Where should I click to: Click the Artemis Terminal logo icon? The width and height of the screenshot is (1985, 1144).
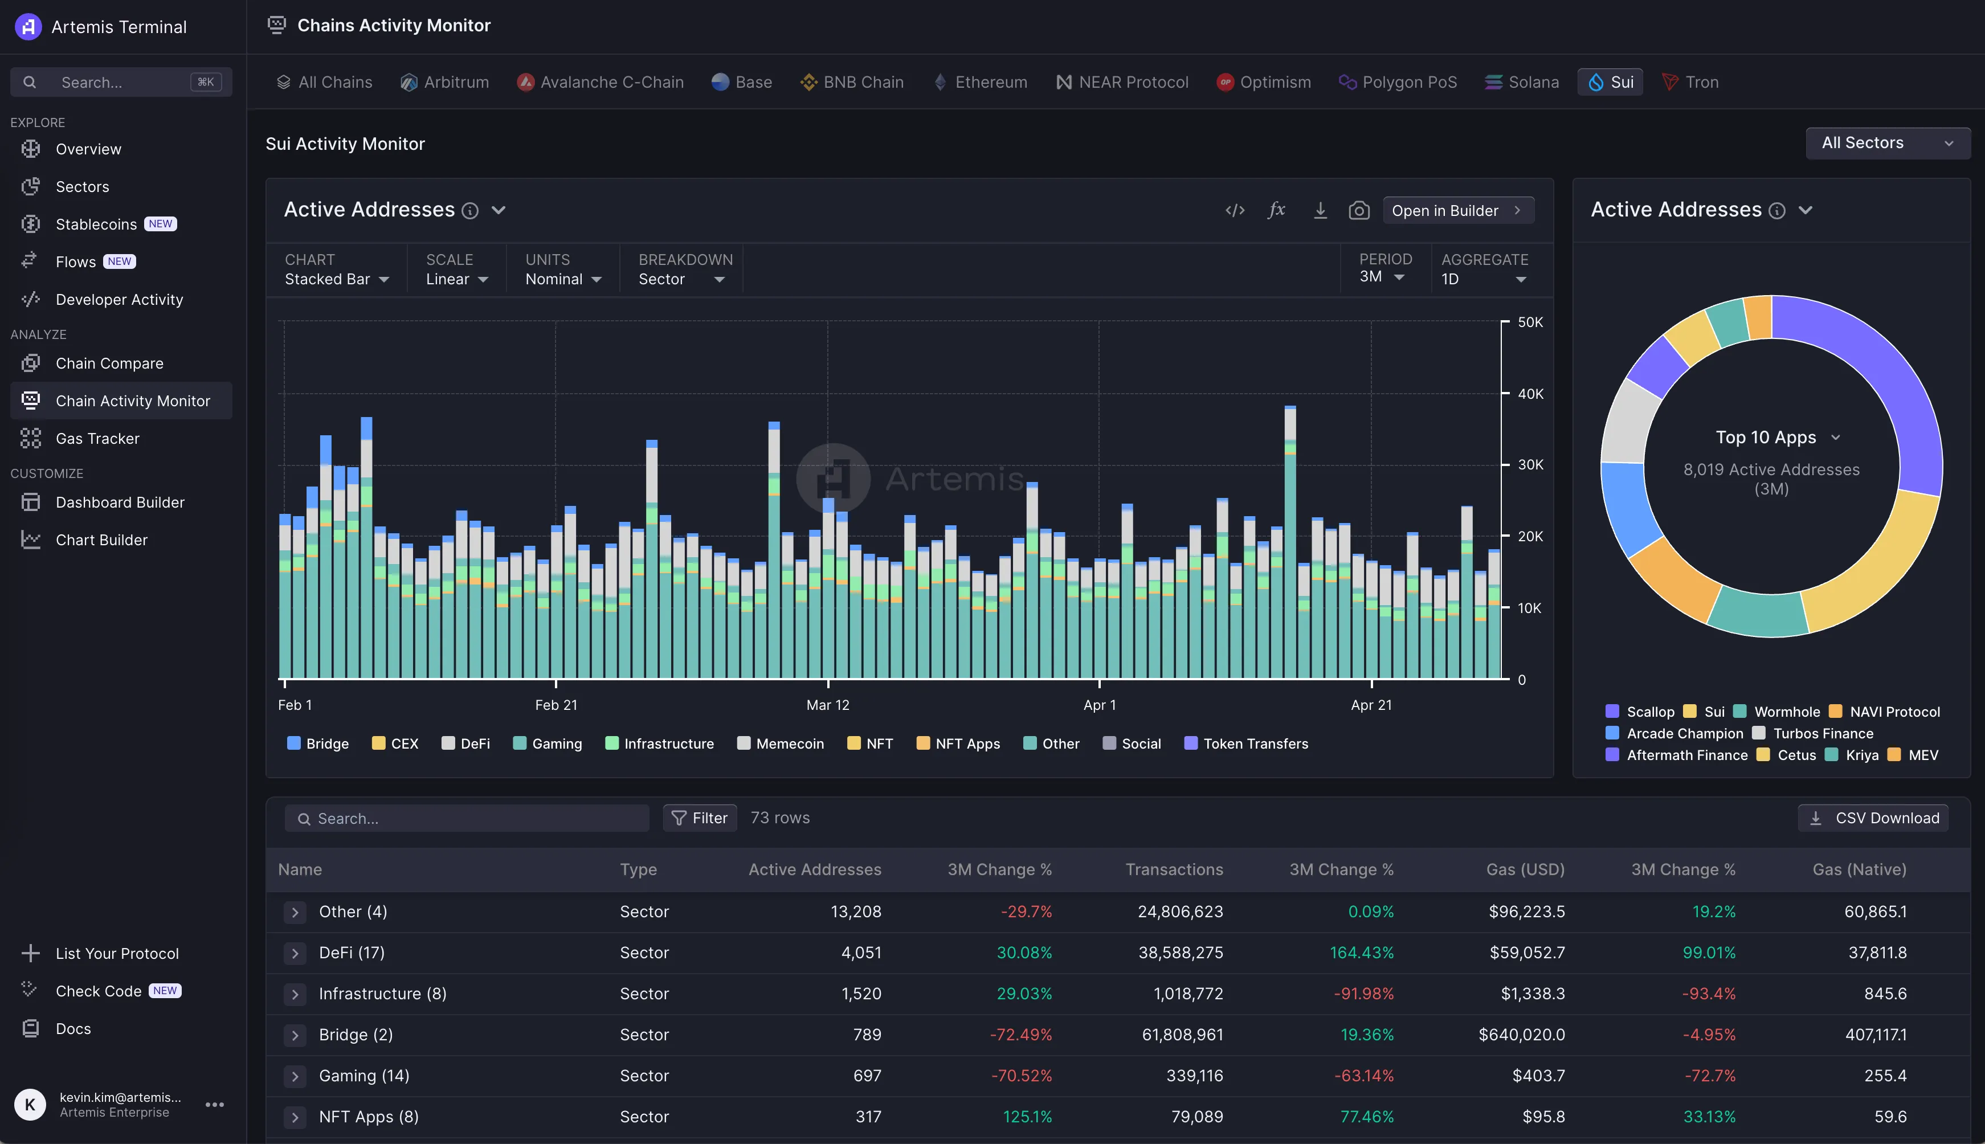[28, 27]
